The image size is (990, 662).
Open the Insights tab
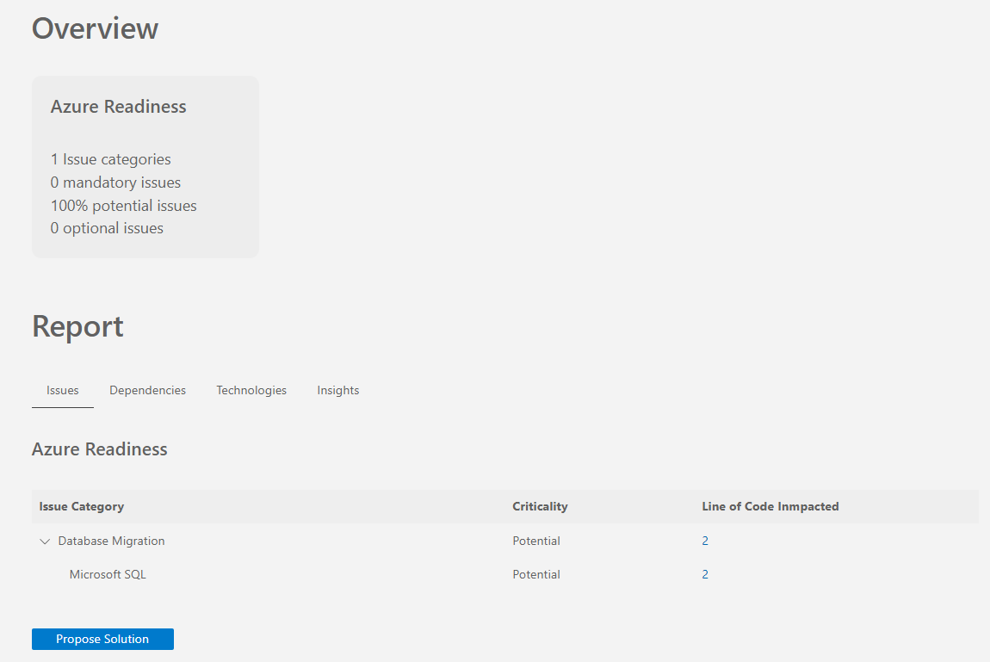coord(337,391)
